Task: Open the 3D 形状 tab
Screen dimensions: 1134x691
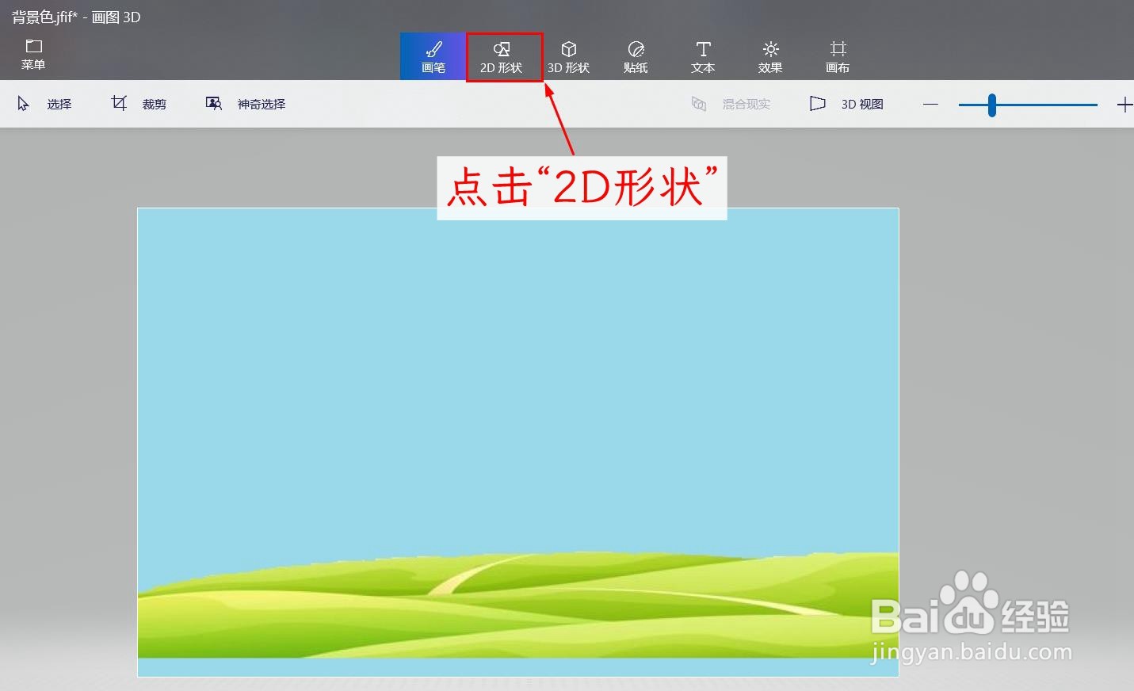Action: click(x=568, y=56)
